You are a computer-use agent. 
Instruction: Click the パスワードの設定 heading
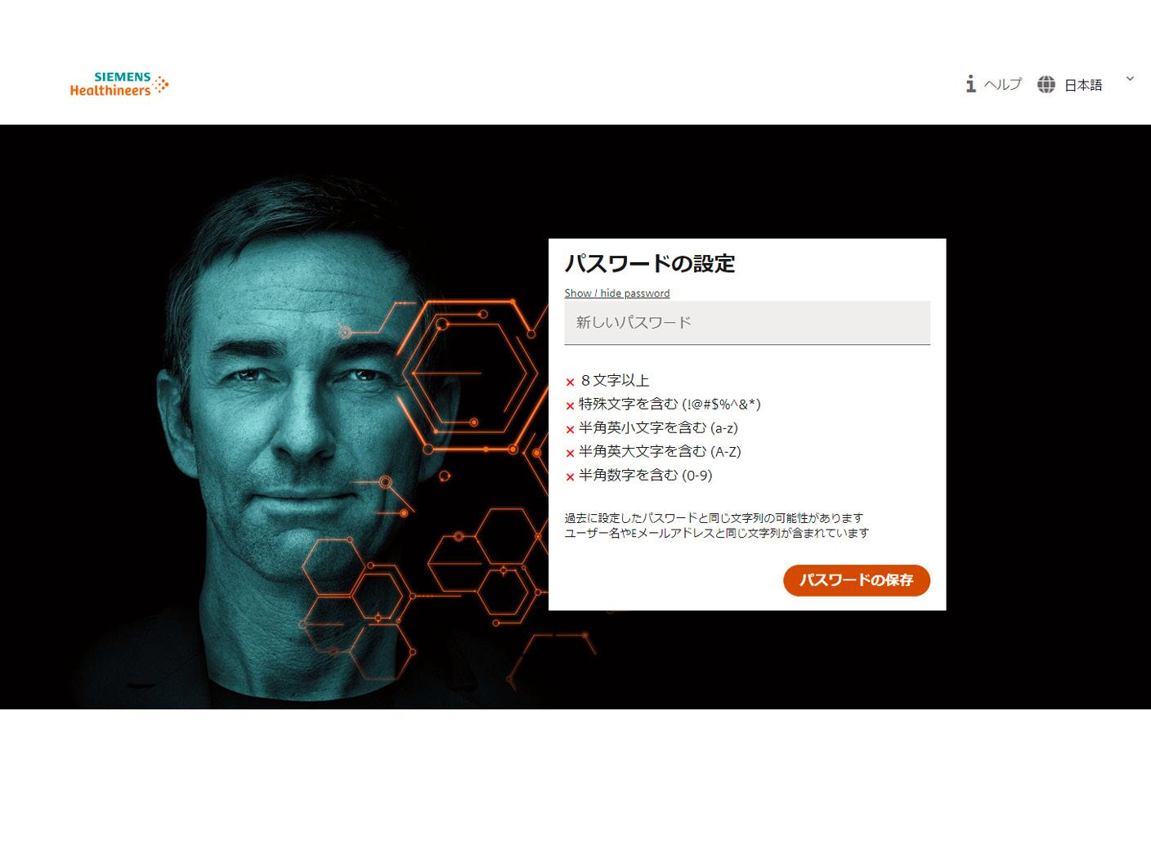pos(650,264)
